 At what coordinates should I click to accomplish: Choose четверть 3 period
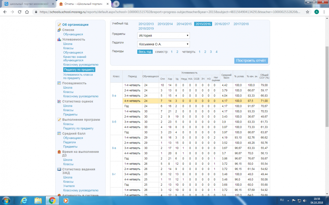pos(211,52)
